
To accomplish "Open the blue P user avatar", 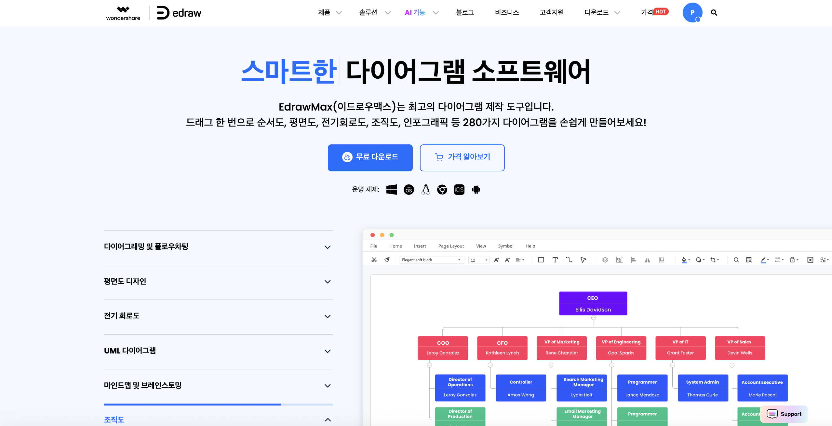I will pos(692,12).
